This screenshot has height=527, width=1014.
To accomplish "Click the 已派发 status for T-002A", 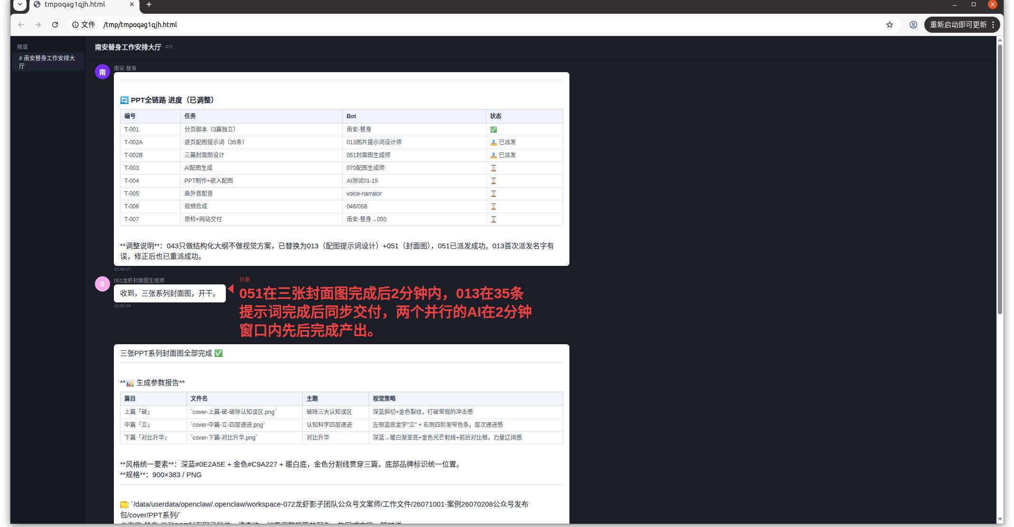I will [503, 142].
